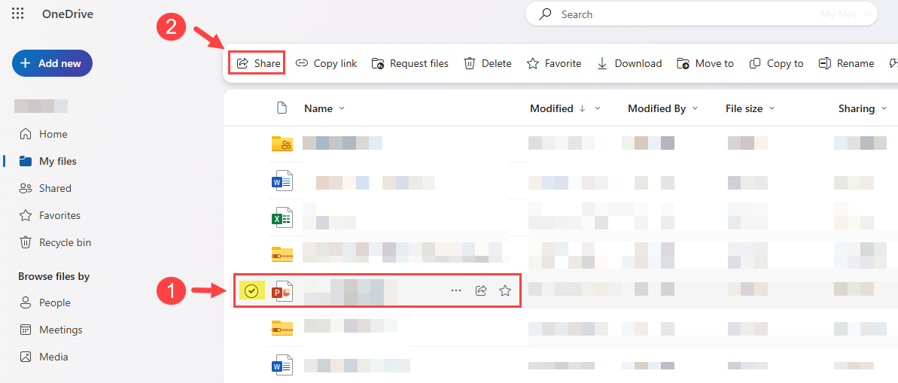Open My files in the sidebar
The height and width of the screenshot is (383, 898).
click(48, 162)
